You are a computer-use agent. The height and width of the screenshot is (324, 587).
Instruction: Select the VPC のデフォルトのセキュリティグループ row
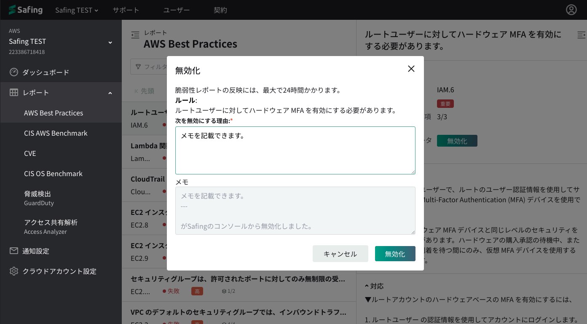click(239, 313)
